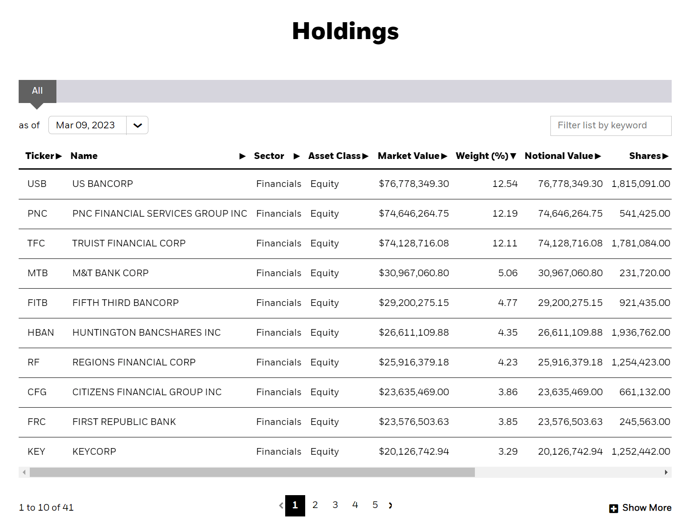693x528 pixels.
Task: Click the 1 to 10 of 41 count
Action: [46, 508]
